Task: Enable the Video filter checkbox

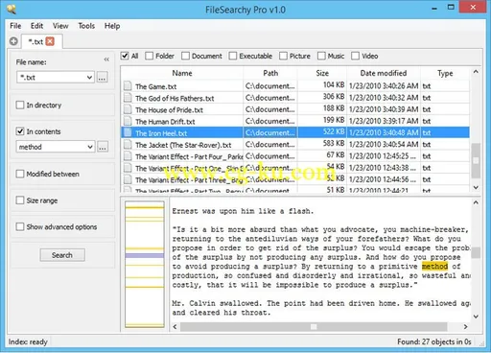Action: point(355,56)
